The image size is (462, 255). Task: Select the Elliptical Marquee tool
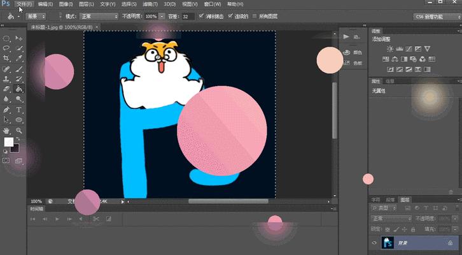6,38
